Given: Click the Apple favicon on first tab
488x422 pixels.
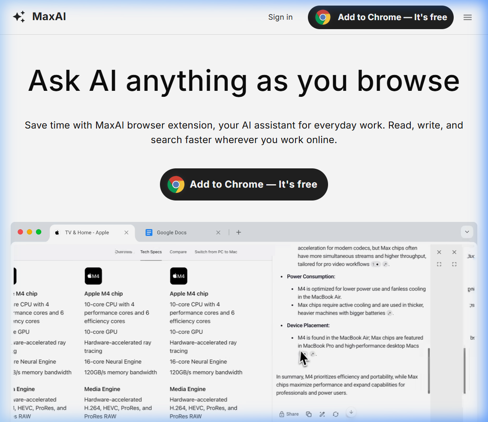Looking at the screenshot, I should pos(57,233).
